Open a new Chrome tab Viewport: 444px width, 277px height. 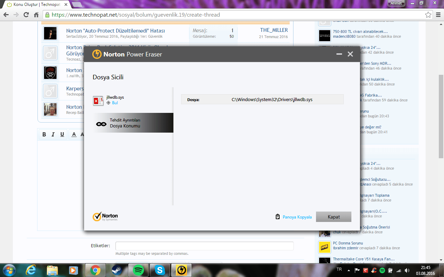77,5
